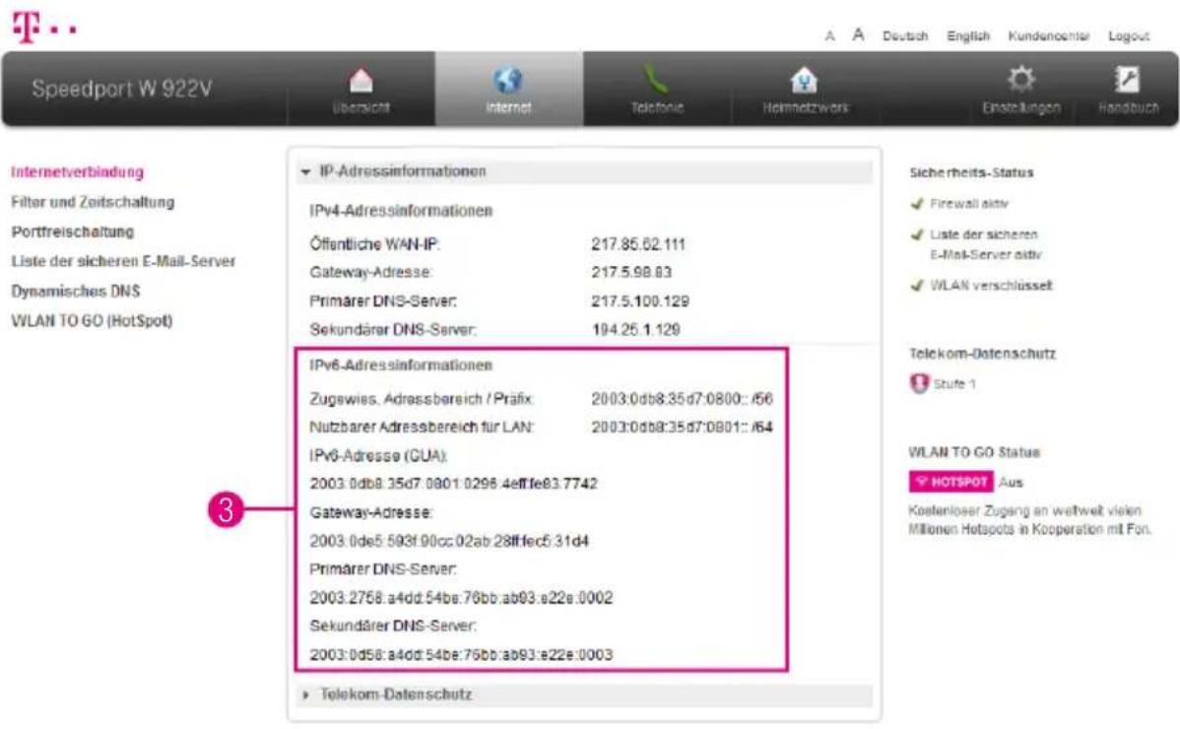Select primary DNS value 217.5.100.129
The height and width of the screenshot is (729, 1180).
[639, 300]
